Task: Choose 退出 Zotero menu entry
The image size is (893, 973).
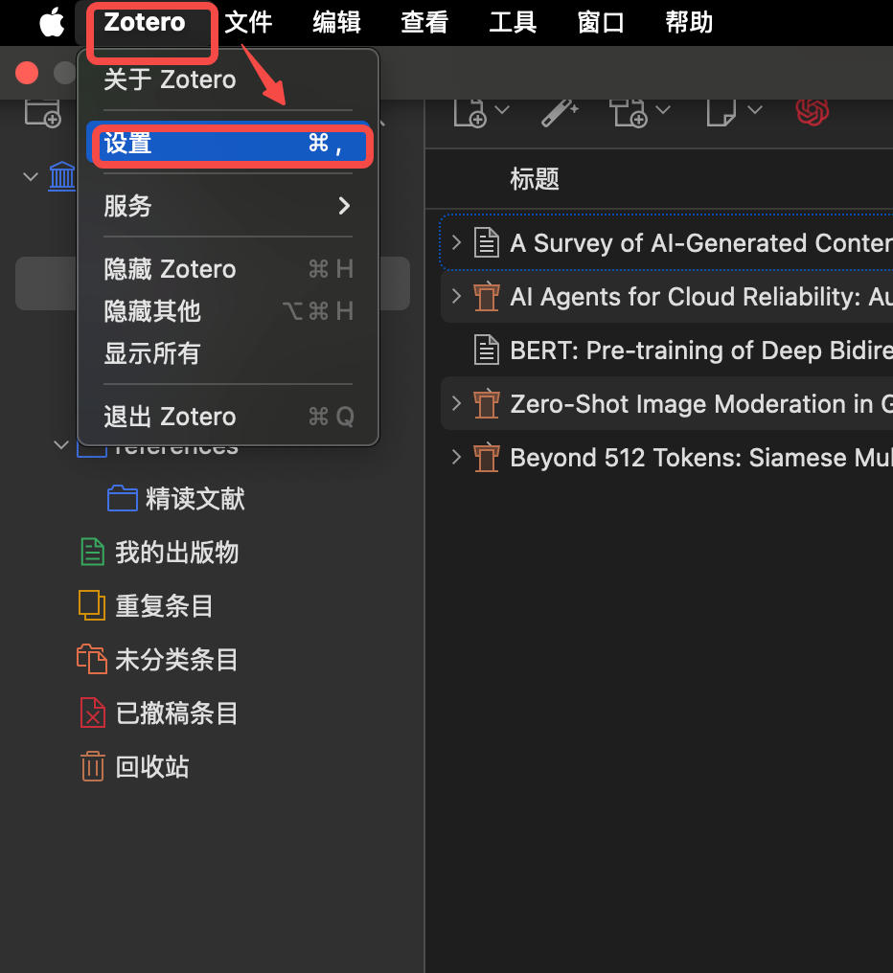Action: point(228,417)
